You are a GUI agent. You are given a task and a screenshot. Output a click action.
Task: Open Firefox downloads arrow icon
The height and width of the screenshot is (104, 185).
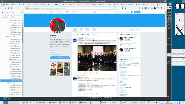[139, 8]
